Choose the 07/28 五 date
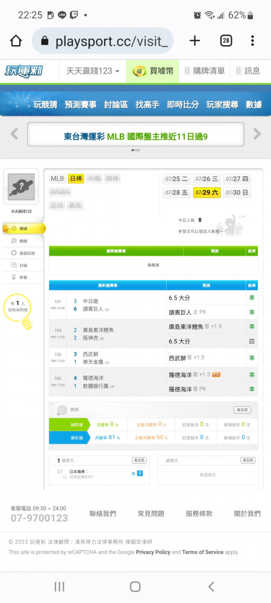This screenshot has width=271, height=603. (176, 192)
